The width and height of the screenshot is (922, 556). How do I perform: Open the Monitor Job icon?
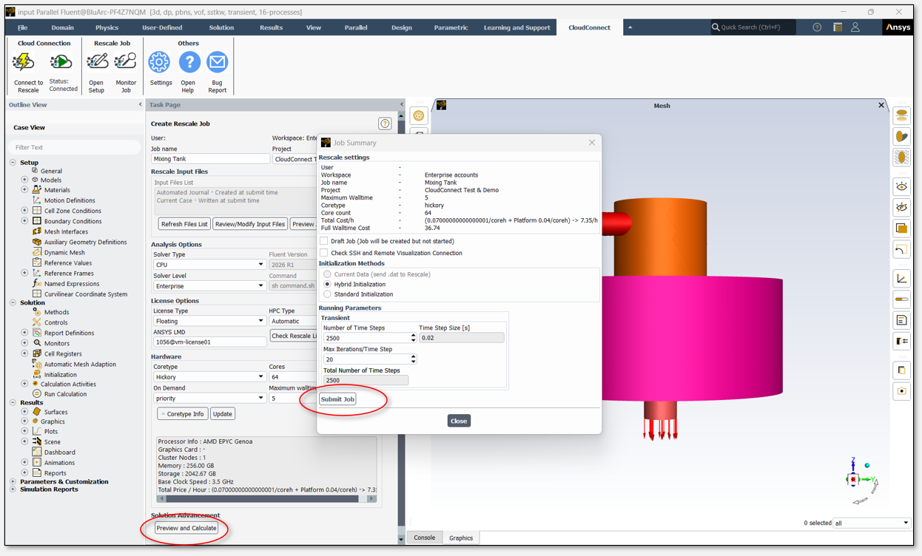tap(126, 62)
